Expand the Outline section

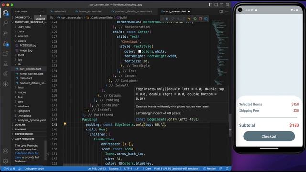tap(20, 125)
